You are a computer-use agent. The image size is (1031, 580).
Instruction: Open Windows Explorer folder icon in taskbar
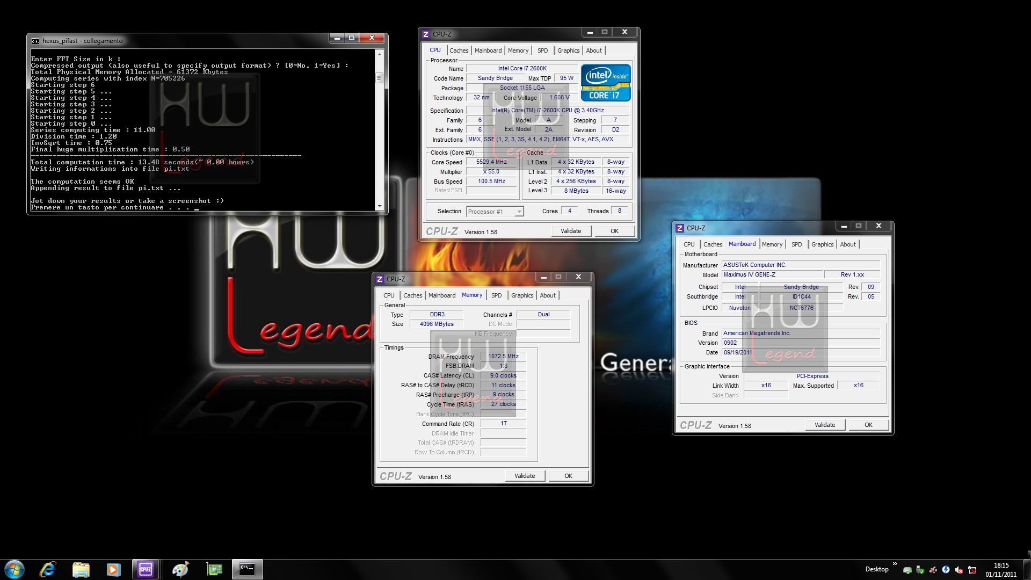81,569
